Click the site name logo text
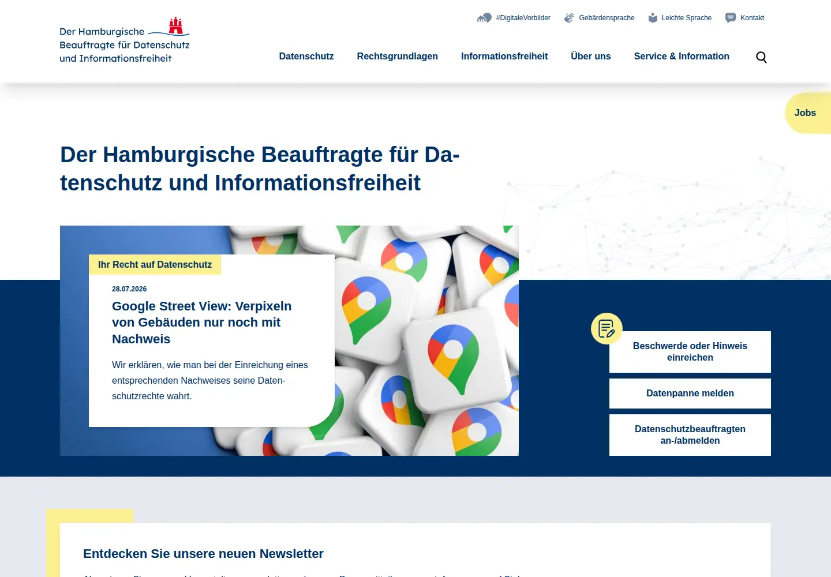831x577 pixels. (124, 45)
